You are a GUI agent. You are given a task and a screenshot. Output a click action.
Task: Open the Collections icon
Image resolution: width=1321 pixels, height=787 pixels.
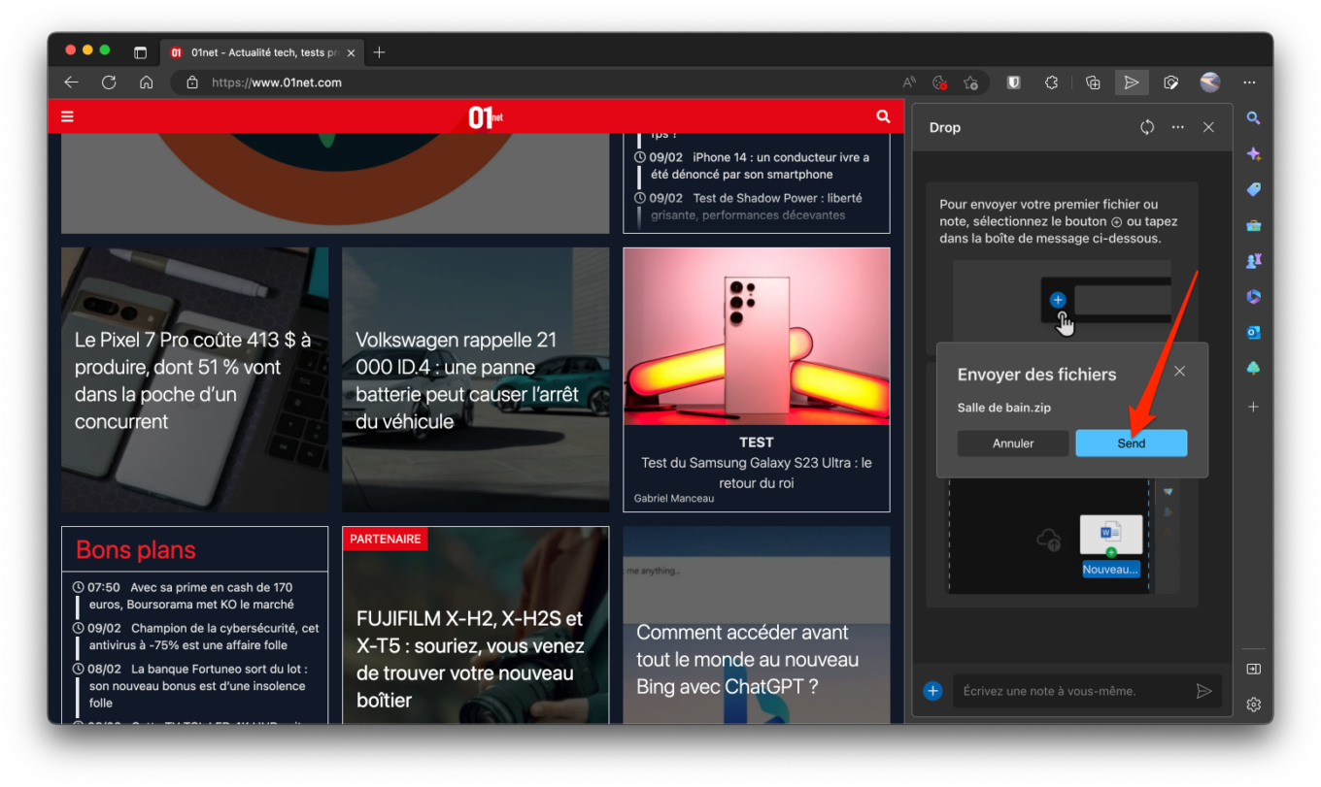coord(1093,82)
